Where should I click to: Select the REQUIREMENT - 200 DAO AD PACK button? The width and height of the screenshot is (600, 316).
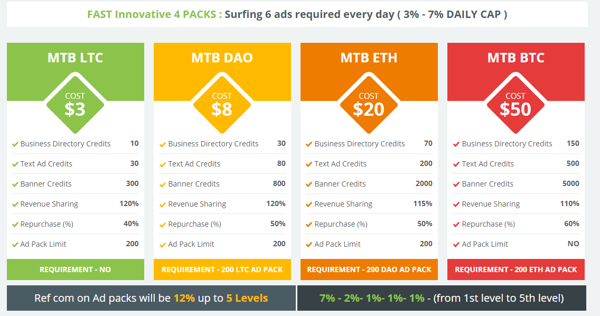[x=369, y=269]
